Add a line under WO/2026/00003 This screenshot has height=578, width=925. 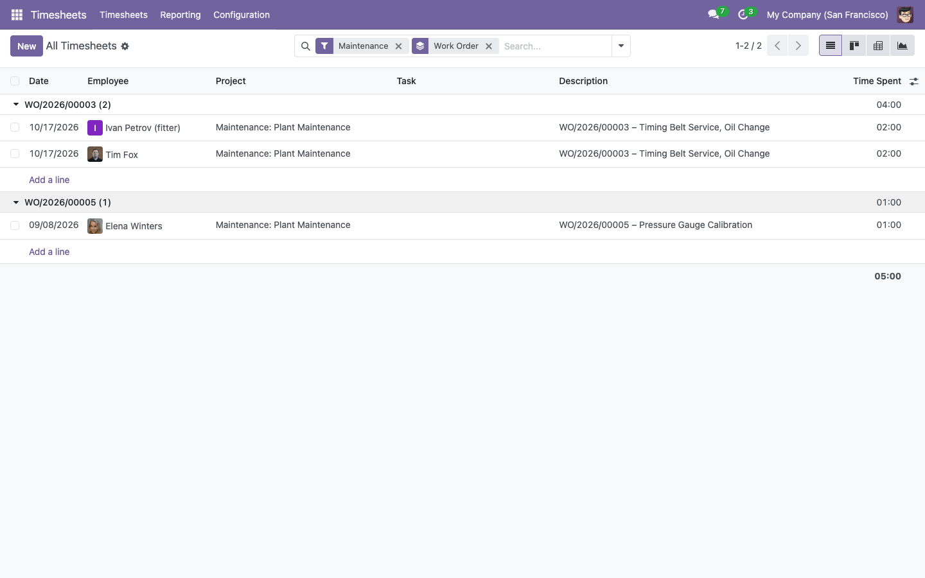tap(49, 180)
